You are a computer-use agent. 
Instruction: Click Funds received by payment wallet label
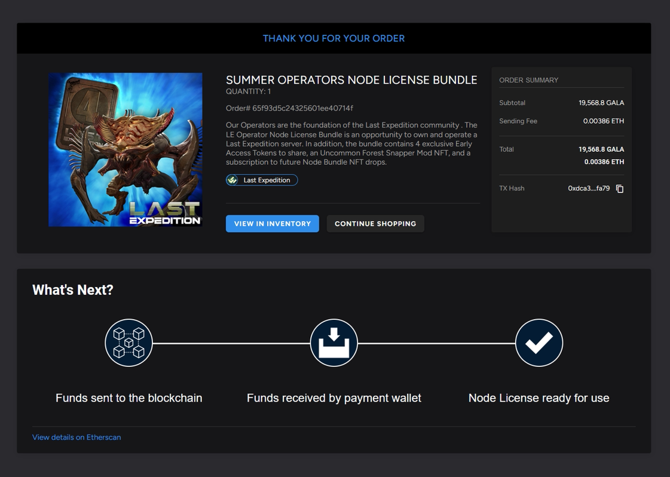tap(334, 398)
